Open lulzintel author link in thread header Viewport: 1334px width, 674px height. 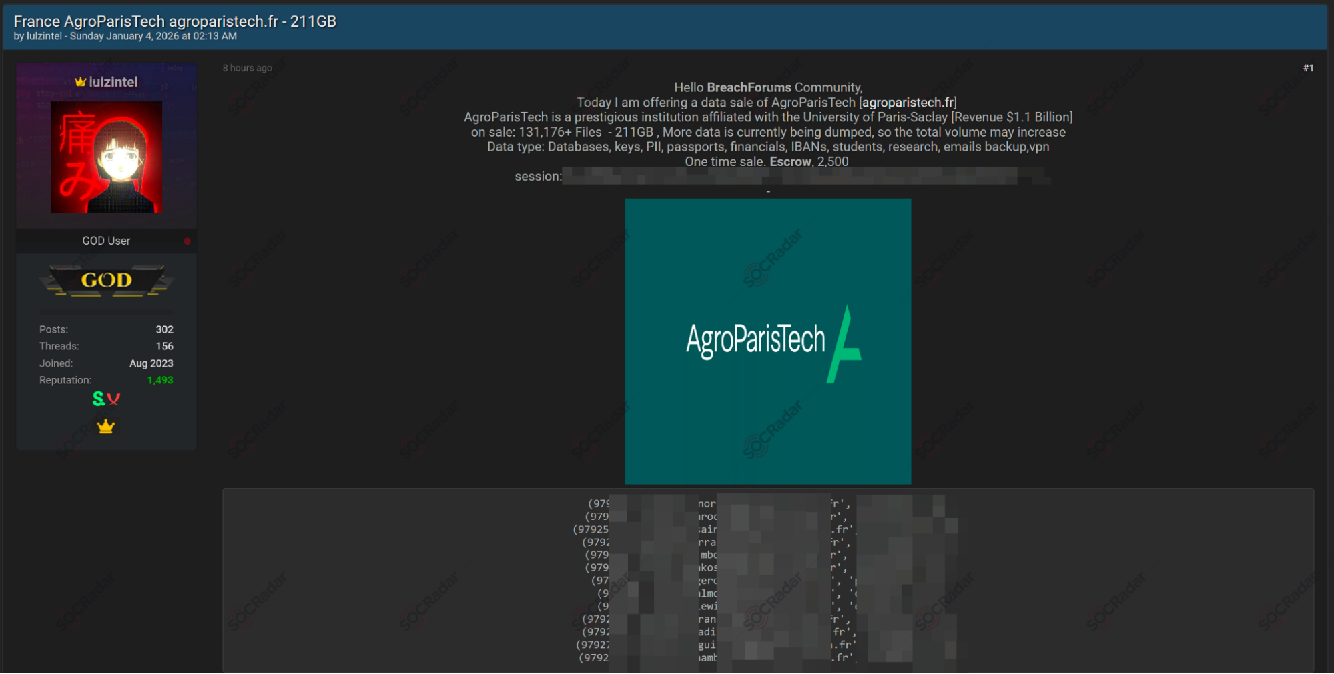click(x=44, y=37)
